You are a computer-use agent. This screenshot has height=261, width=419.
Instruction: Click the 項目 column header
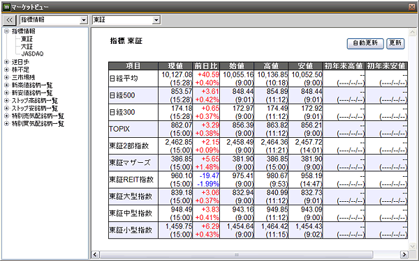[133, 66]
